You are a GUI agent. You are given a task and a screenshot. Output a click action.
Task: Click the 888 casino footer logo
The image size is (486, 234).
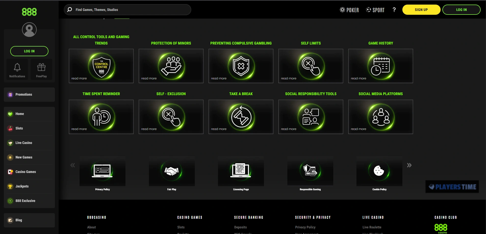[441, 228]
